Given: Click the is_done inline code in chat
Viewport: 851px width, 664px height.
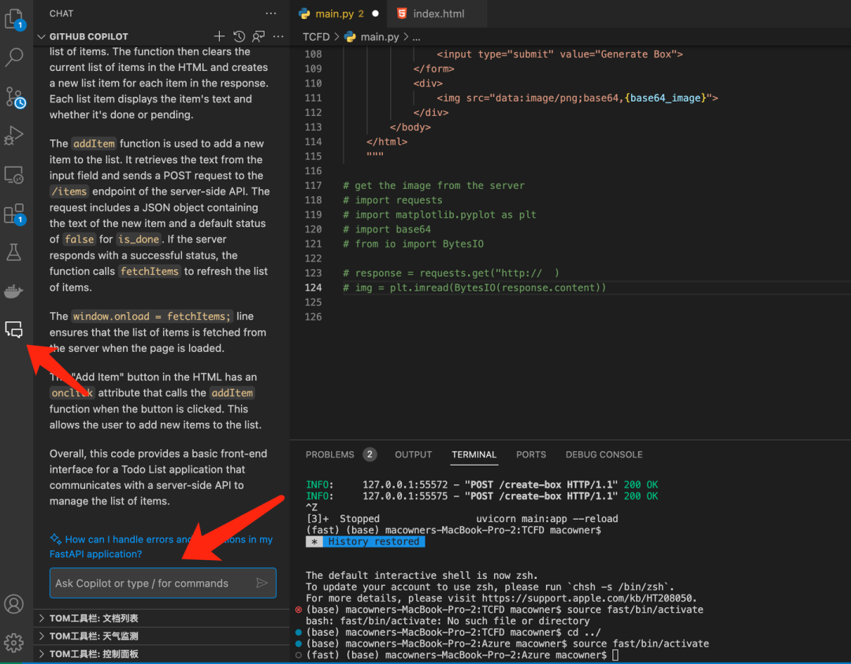Looking at the screenshot, I should (x=139, y=239).
